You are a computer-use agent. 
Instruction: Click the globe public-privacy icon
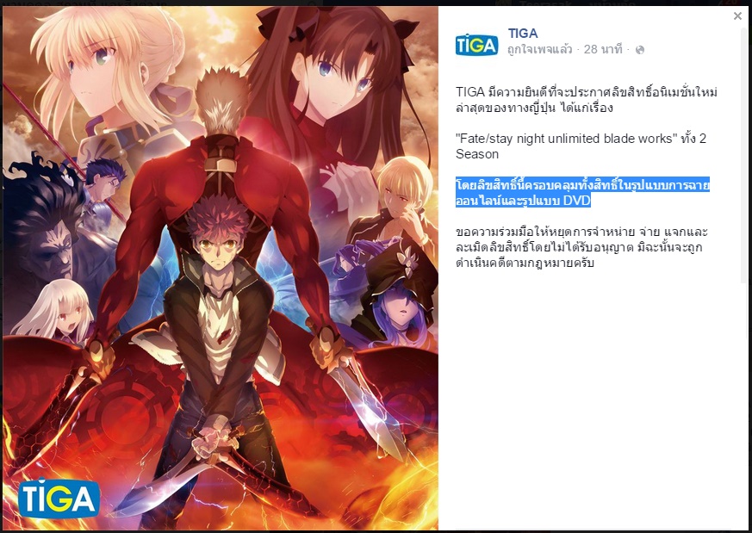tap(640, 50)
